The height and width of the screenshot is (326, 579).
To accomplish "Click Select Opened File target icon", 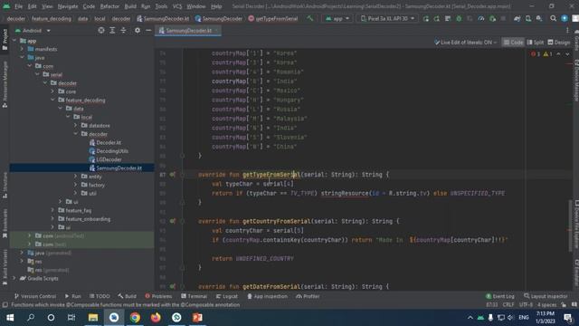I will (101, 30).
